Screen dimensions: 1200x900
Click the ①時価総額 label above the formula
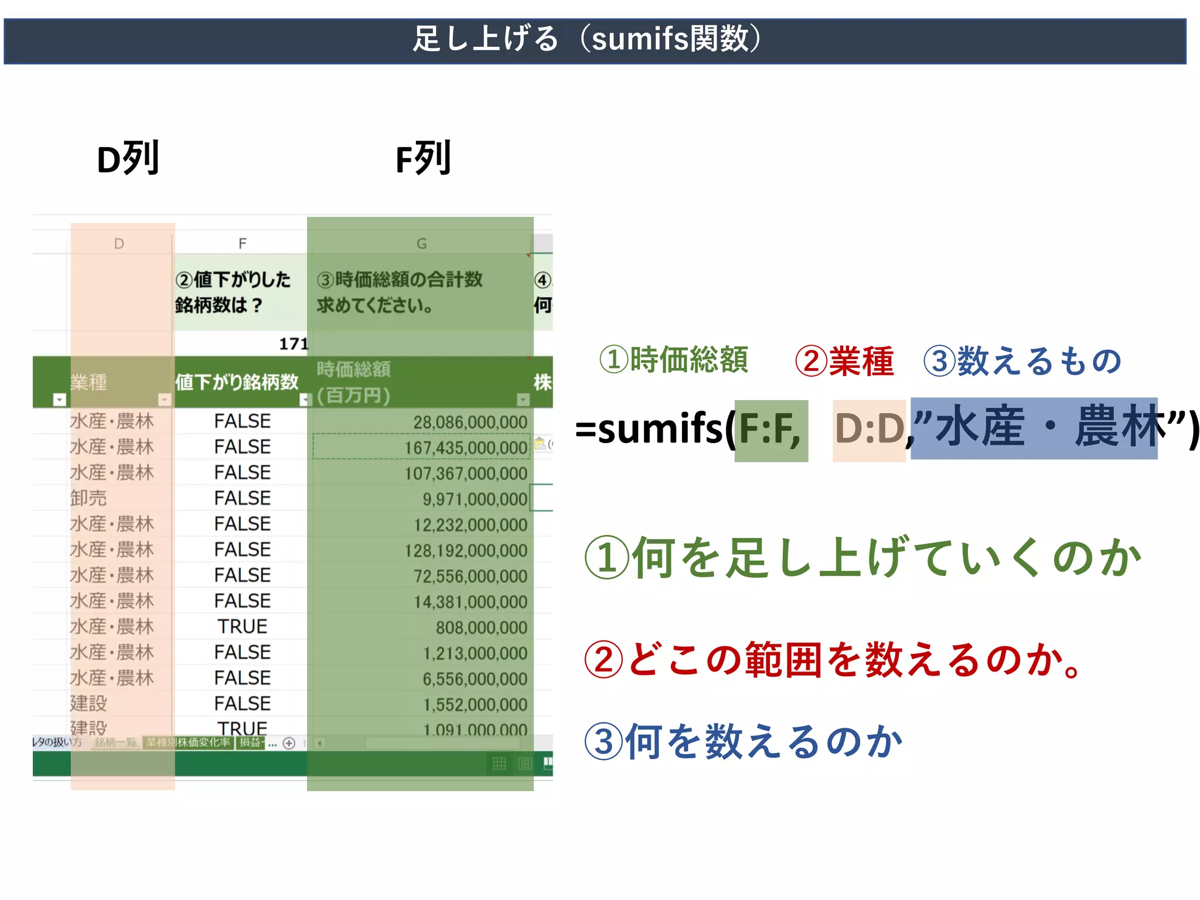click(x=673, y=359)
